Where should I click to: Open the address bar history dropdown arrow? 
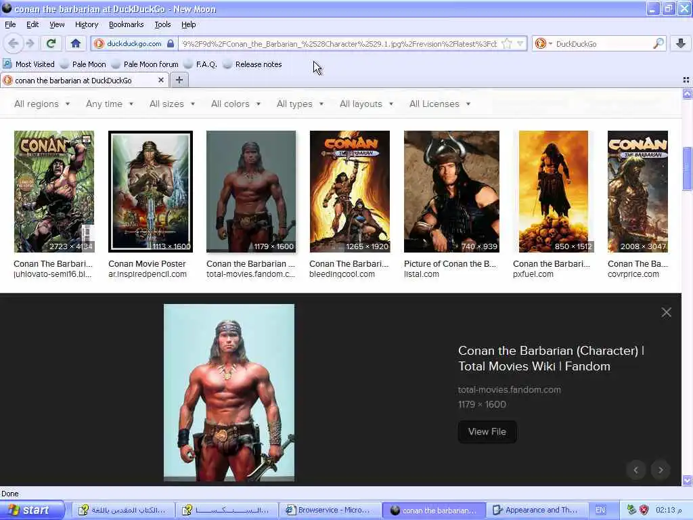520,43
